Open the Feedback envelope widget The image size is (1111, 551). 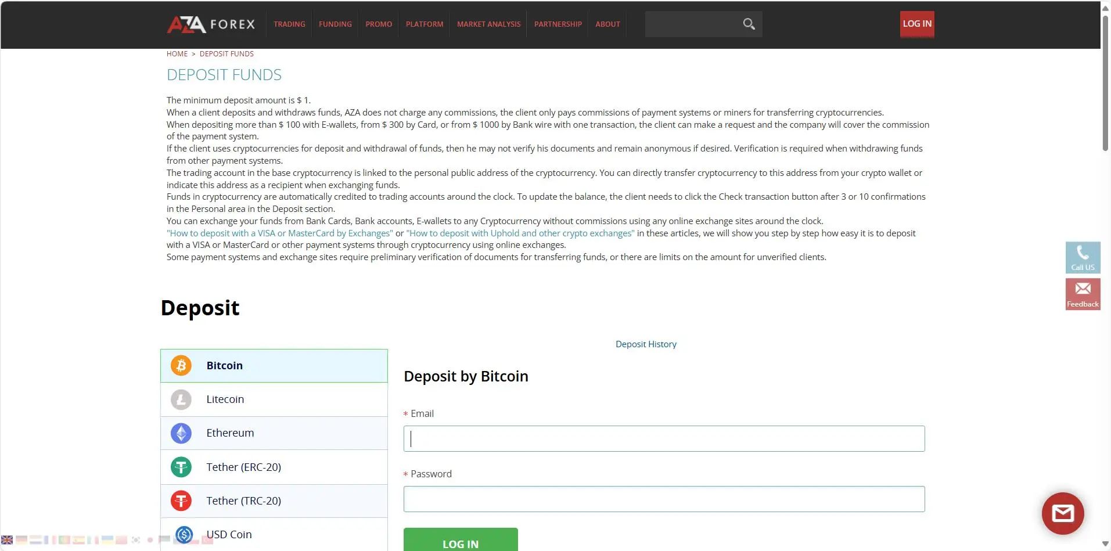point(1083,294)
